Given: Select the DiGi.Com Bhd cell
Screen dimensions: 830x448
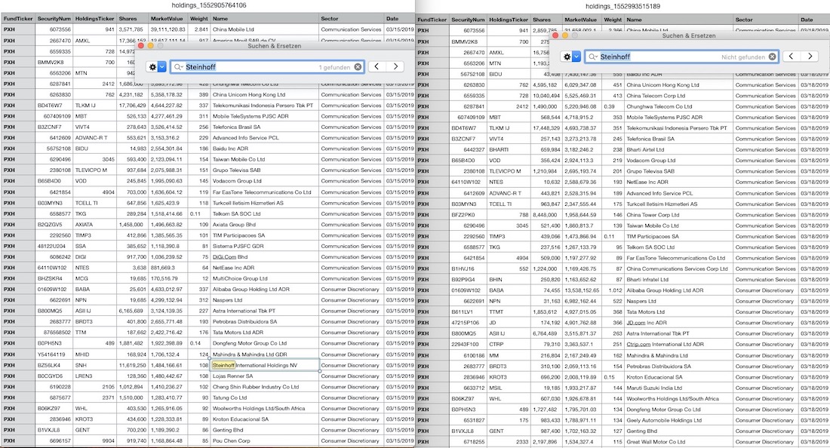Looking at the screenshot, I should [265, 257].
